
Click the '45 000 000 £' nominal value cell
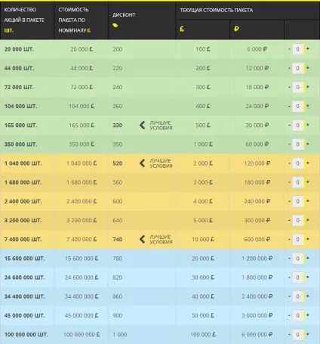click(82, 315)
